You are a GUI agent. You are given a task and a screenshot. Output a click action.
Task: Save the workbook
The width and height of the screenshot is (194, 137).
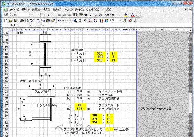click(x=16, y=21)
